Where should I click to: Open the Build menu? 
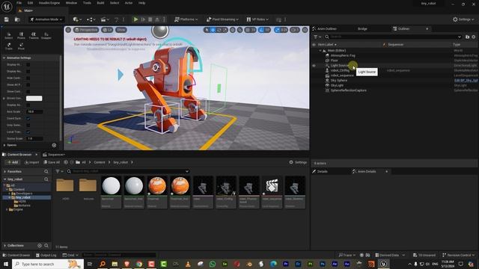point(100,3)
